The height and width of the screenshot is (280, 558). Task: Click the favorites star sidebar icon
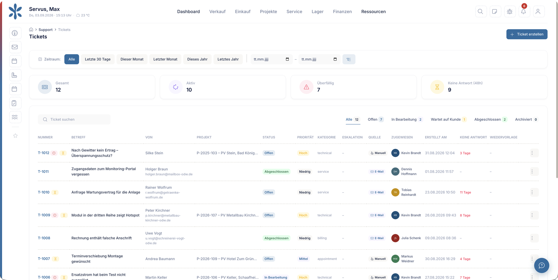[15, 136]
